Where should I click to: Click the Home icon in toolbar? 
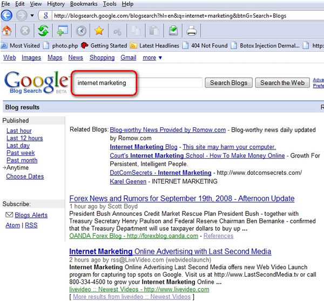pyautogui.click(x=8, y=31)
